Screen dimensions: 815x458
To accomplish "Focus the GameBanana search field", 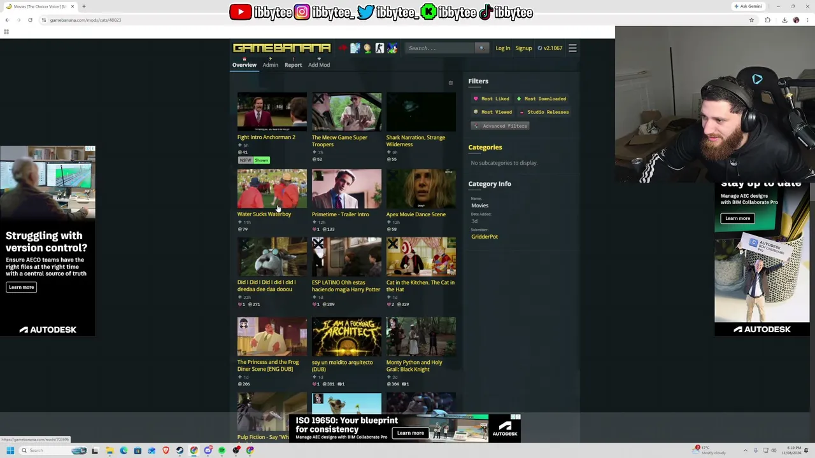I will [441, 48].
